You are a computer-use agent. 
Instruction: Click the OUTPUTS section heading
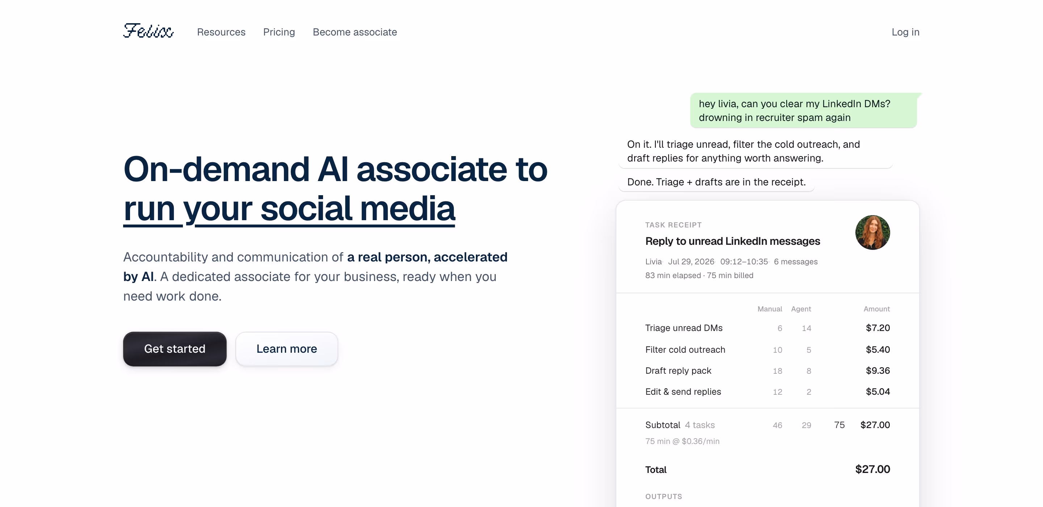pyautogui.click(x=663, y=496)
